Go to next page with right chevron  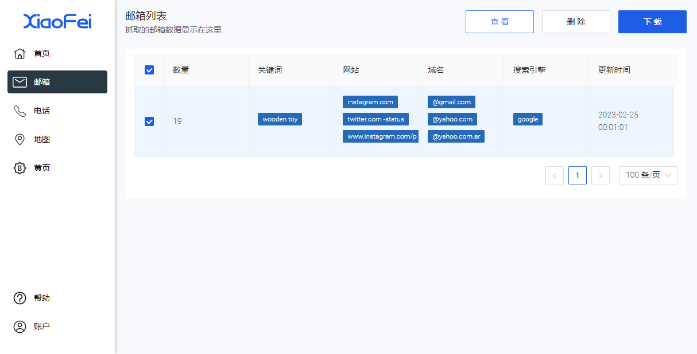click(601, 175)
